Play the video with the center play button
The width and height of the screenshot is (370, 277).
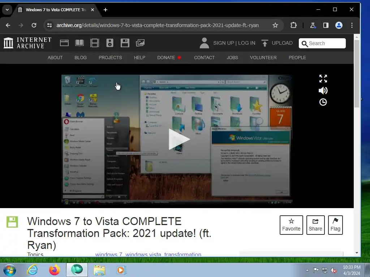click(x=178, y=139)
